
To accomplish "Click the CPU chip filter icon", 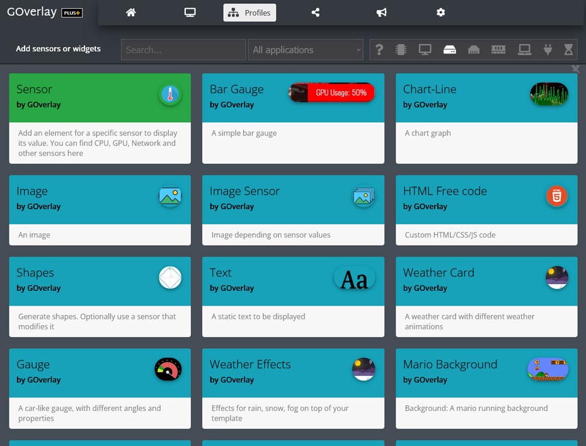I will 400,50.
